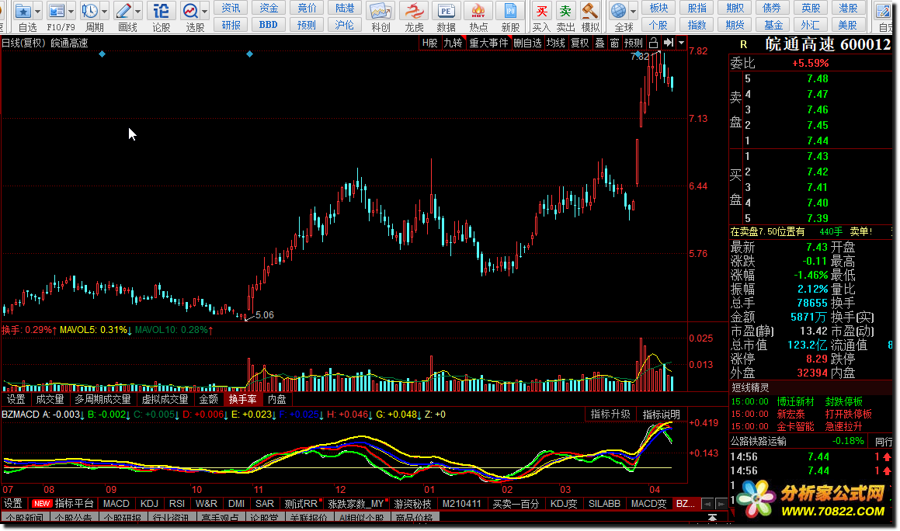Click the 指标升级 indicator upgrade button
Screen dimensions: 900x531
point(610,415)
